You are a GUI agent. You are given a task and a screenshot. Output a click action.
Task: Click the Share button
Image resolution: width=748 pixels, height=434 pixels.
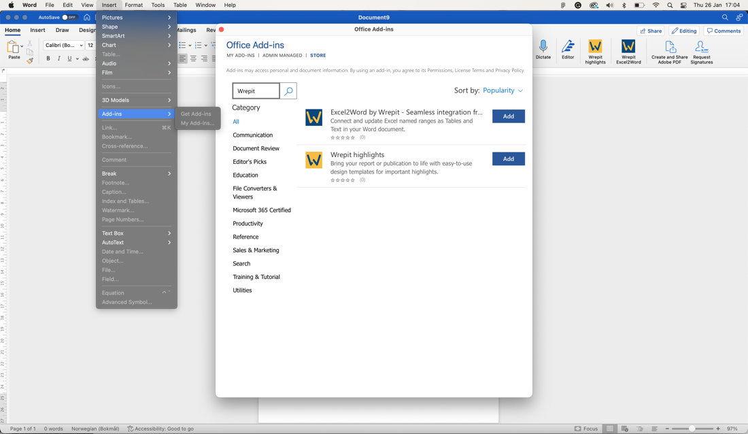click(x=651, y=31)
